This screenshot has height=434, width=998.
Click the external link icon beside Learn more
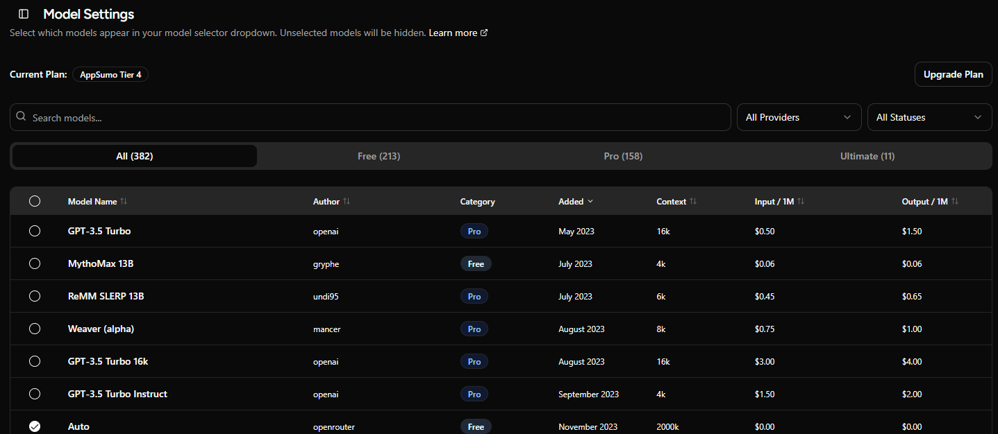point(485,33)
